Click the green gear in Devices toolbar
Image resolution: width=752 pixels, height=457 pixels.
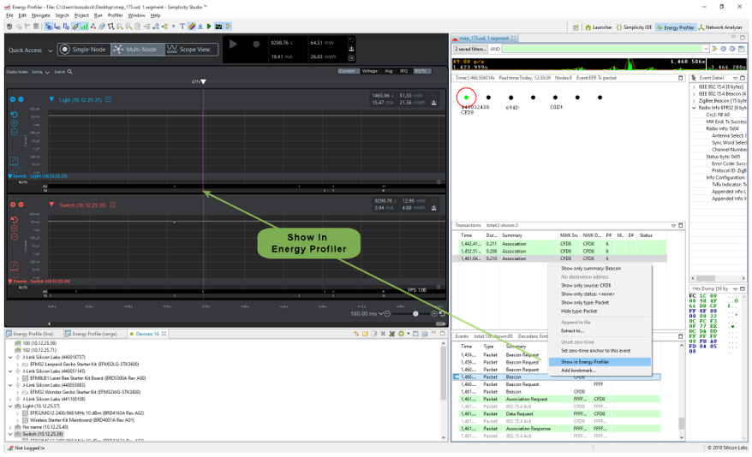point(401,334)
